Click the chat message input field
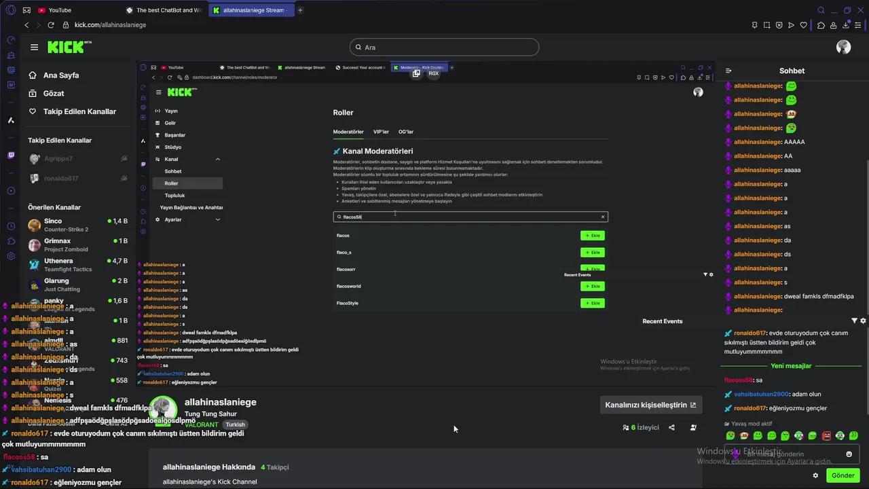The width and height of the screenshot is (869, 489). [x=791, y=454]
